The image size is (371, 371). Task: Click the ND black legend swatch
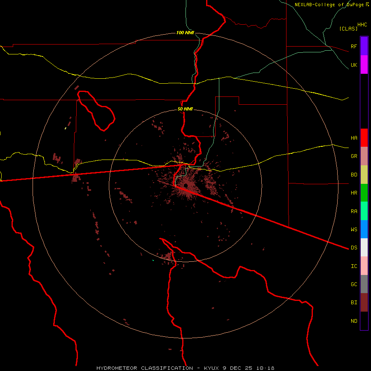[x=364, y=321]
